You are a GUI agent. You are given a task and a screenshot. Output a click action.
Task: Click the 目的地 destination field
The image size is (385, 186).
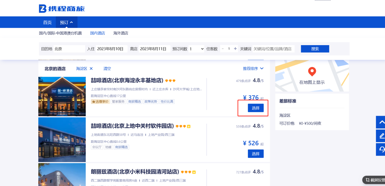click(x=69, y=49)
